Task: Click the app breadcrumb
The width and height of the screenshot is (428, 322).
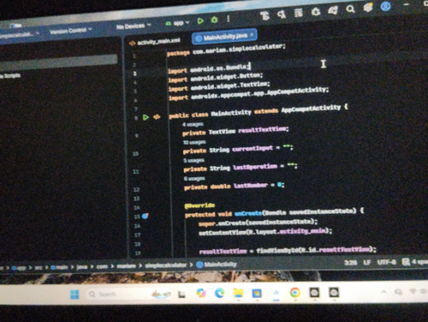Action: (19, 268)
